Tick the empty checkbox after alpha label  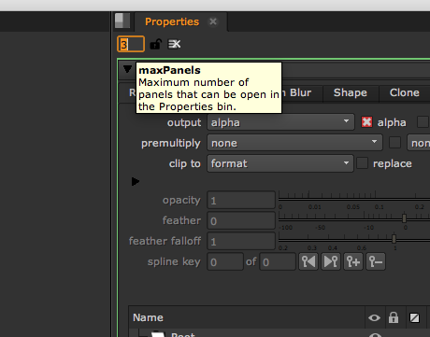click(x=423, y=122)
